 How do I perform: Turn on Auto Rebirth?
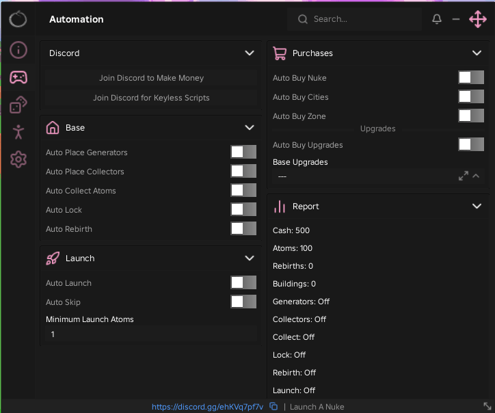[x=243, y=228]
